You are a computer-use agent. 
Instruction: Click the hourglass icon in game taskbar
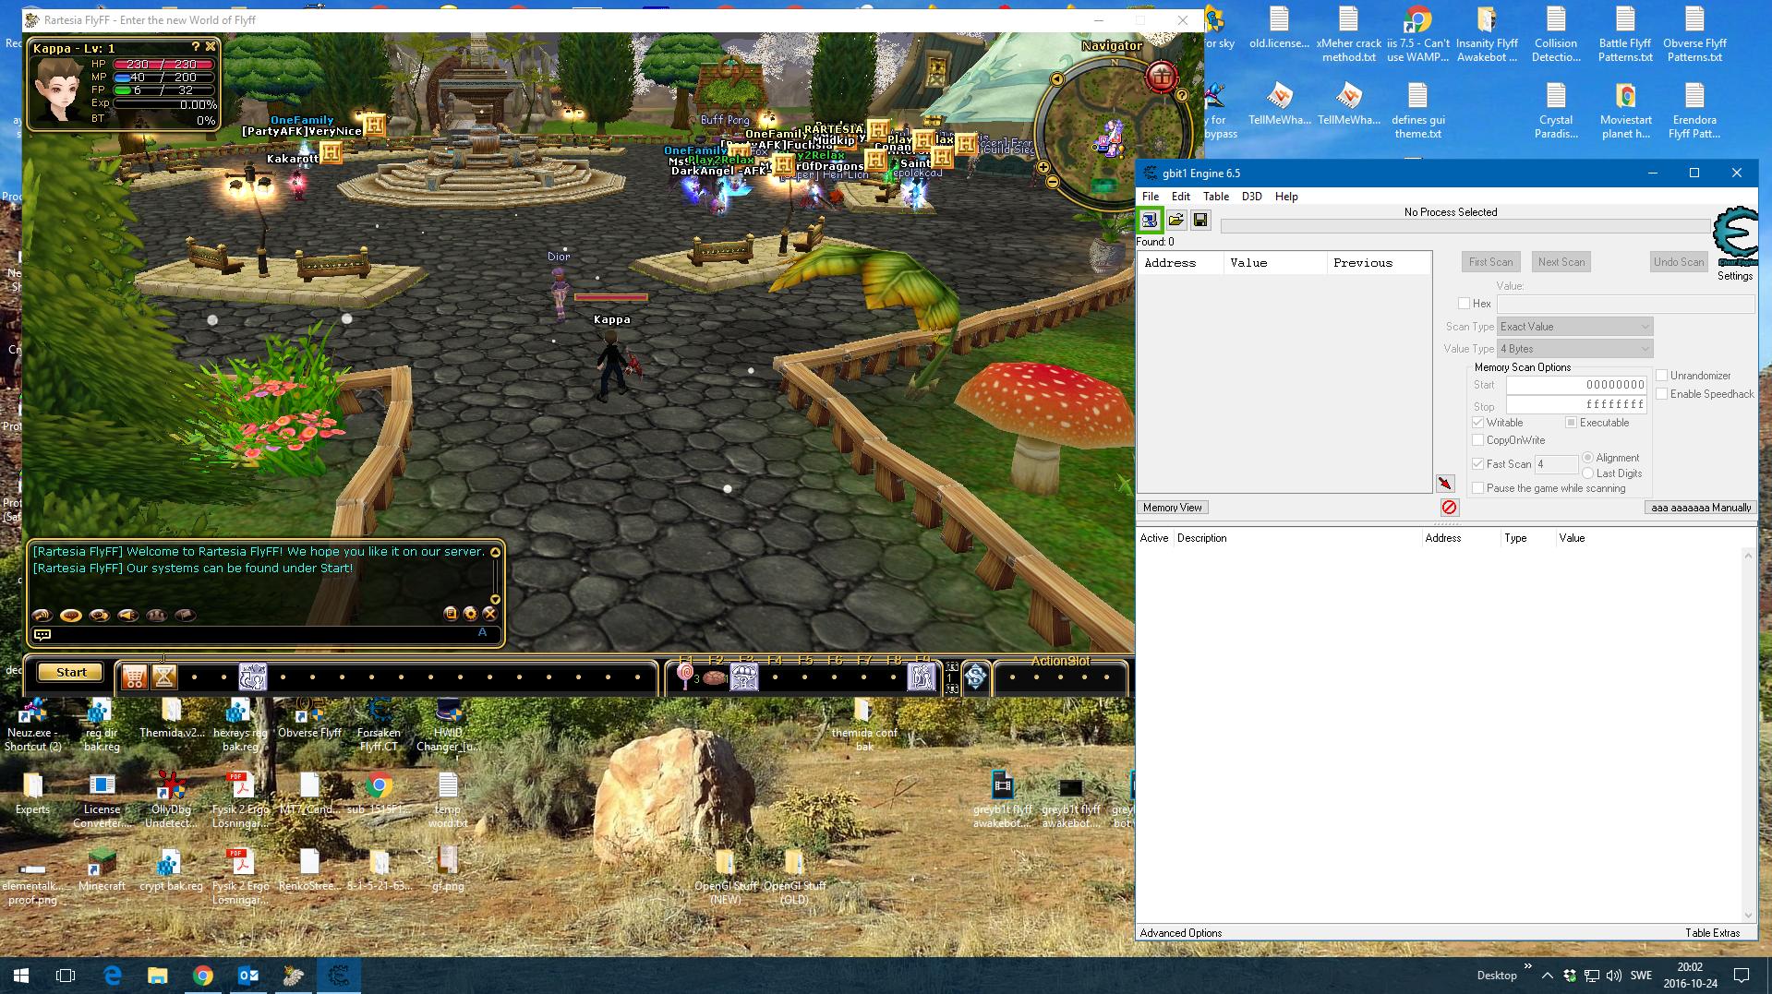pos(164,677)
